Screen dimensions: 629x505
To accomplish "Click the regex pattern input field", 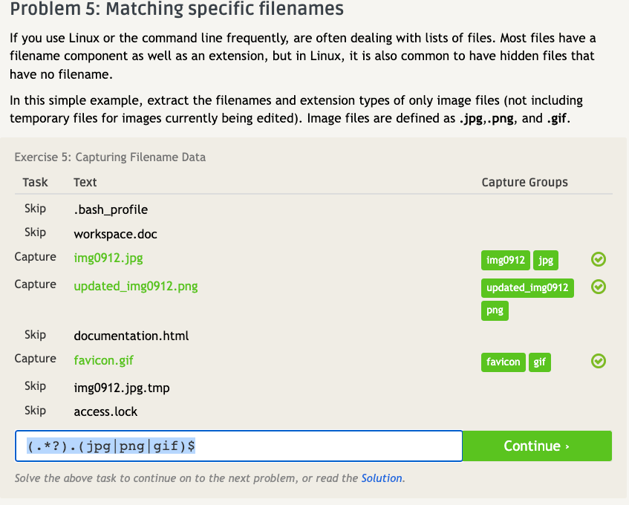I will coord(238,446).
